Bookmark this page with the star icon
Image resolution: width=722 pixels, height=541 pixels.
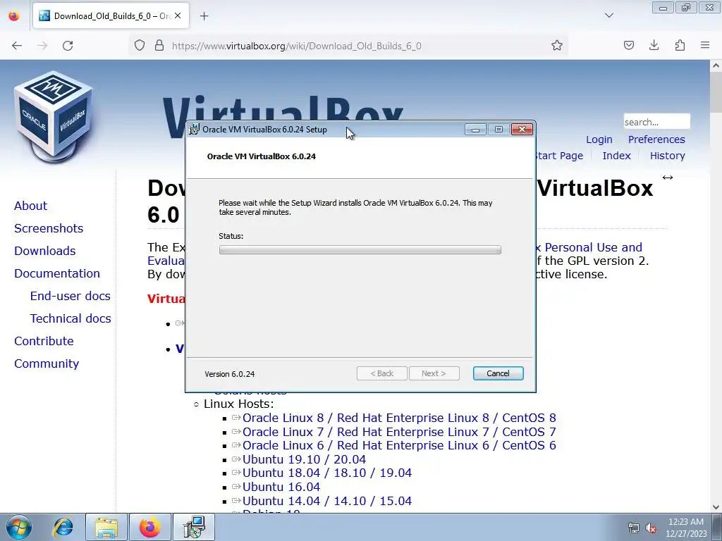click(x=557, y=46)
